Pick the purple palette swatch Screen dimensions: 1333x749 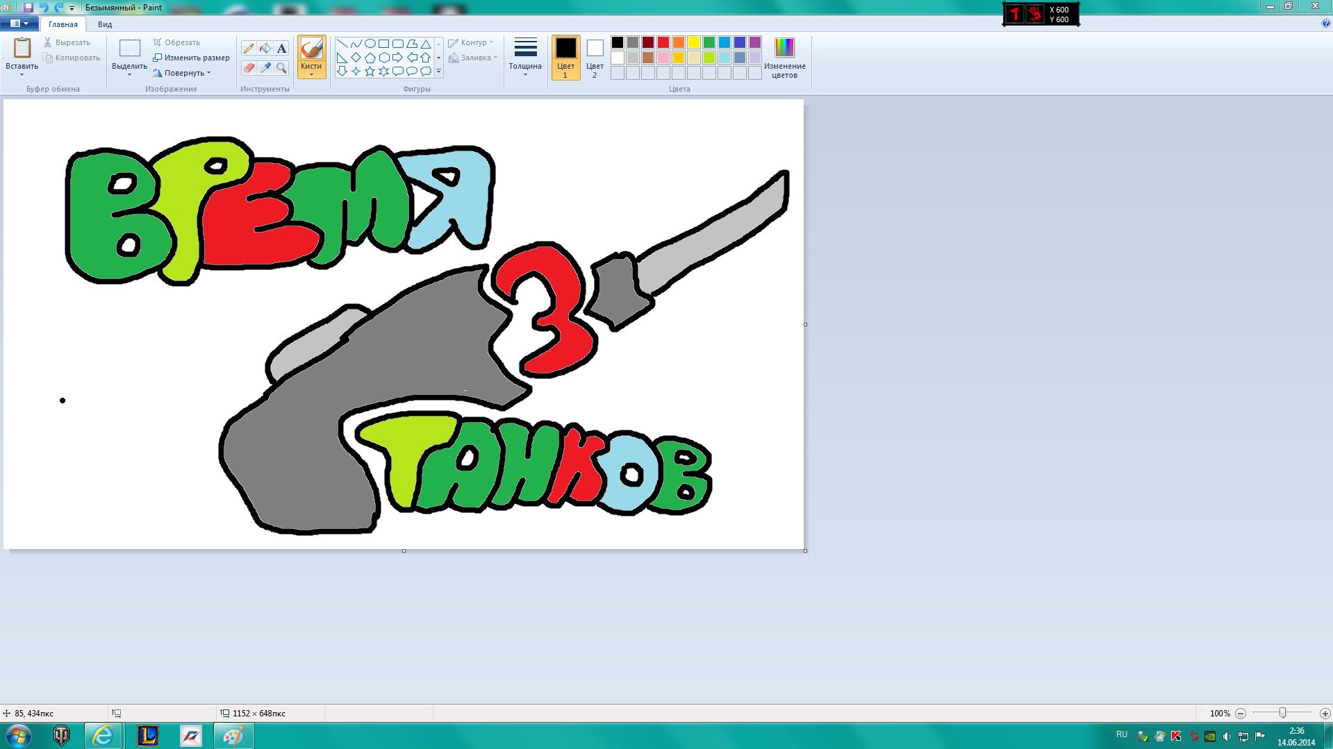755,42
